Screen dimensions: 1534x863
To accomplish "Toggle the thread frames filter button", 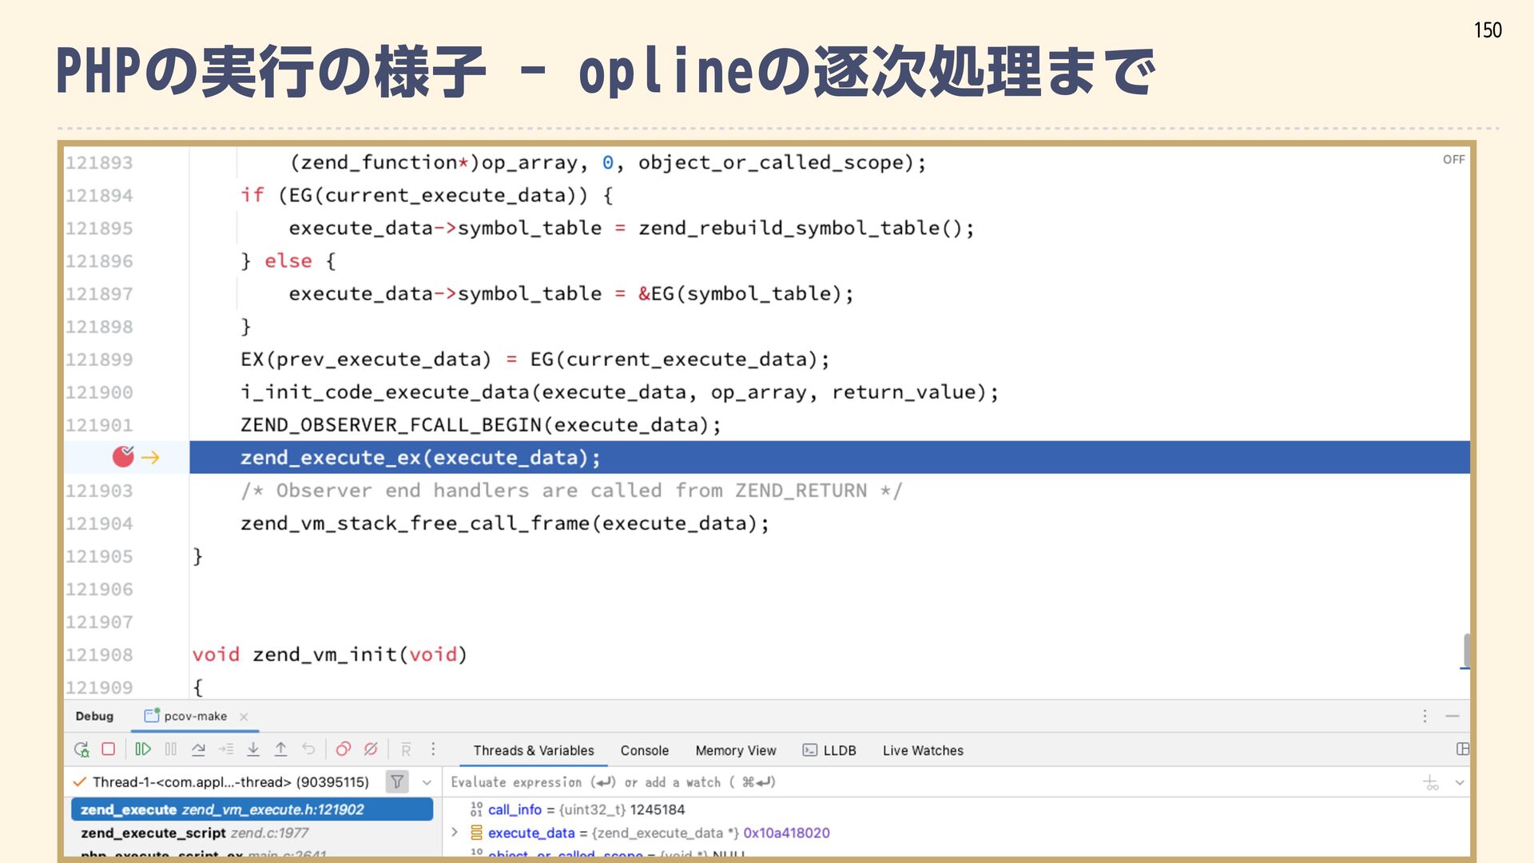I will (x=397, y=782).
